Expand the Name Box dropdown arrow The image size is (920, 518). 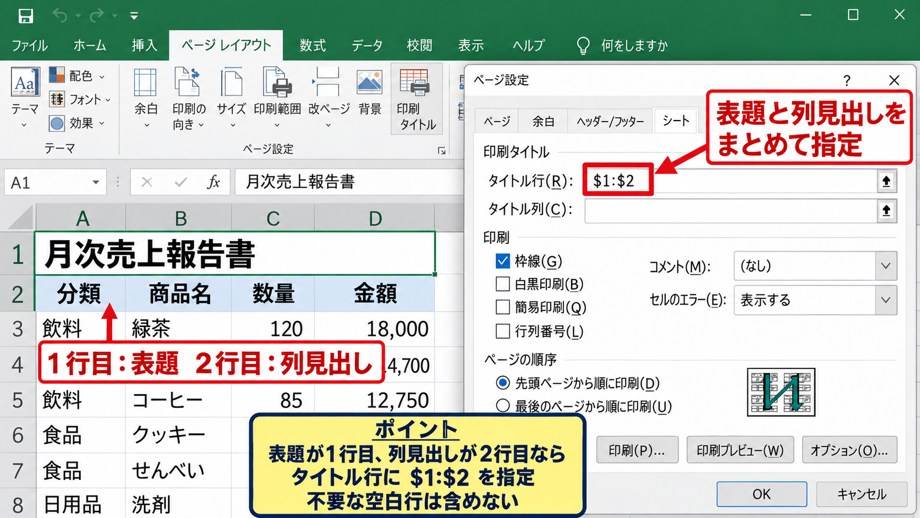[96, 182]
